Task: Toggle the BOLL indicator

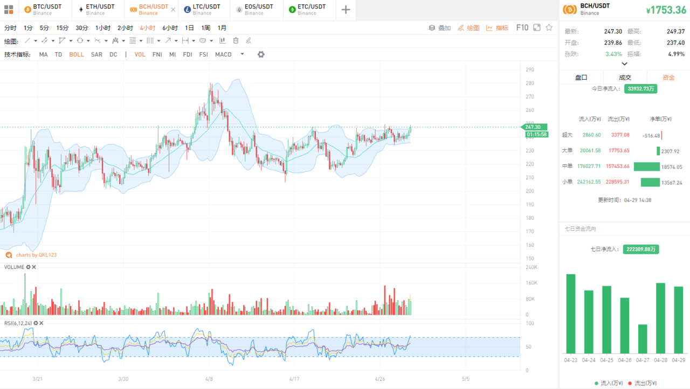Action: coord(77,54)
